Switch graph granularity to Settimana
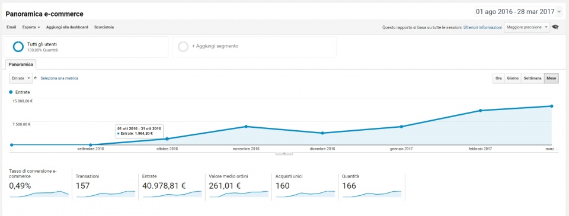Viewport: 569px width, 216px height. coord(532,78)
